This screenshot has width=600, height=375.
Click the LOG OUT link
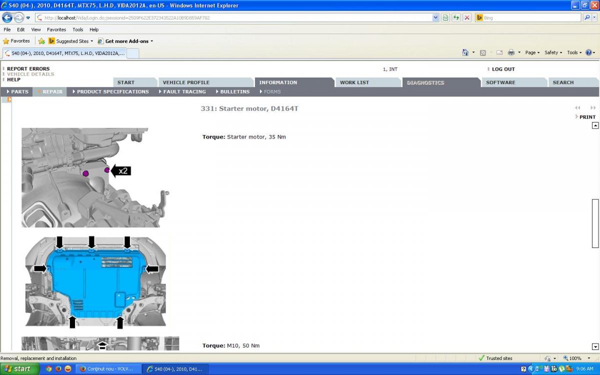(503, 69)
